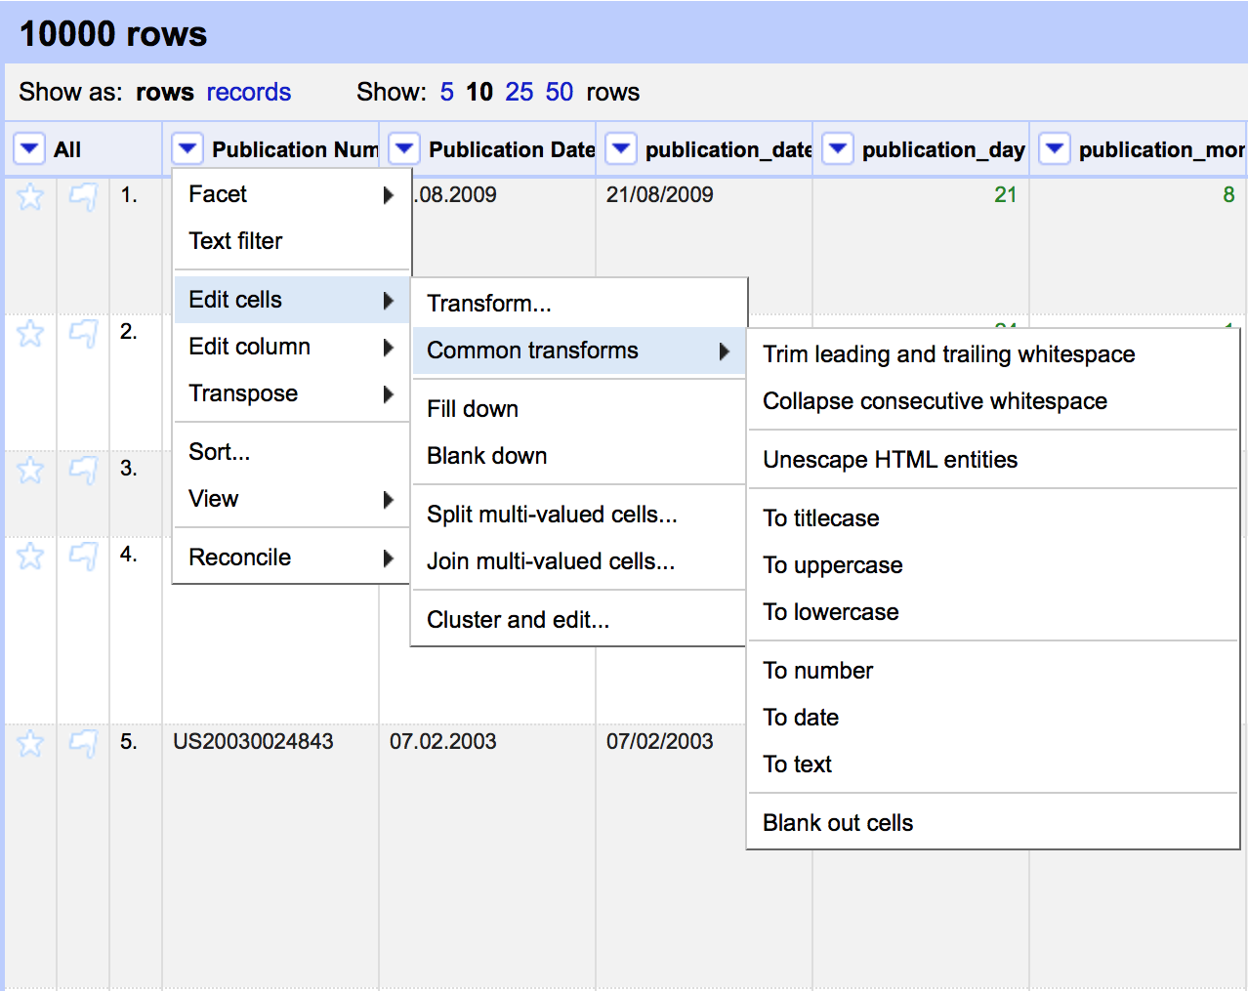Image resolution: width=1248 pixels, height=991 pixels.
Task: Open the Publication Date column dropdown
Action: click(404, 149)
